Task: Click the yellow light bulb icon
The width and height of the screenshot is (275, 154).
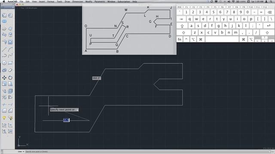Action: [4, 118]
